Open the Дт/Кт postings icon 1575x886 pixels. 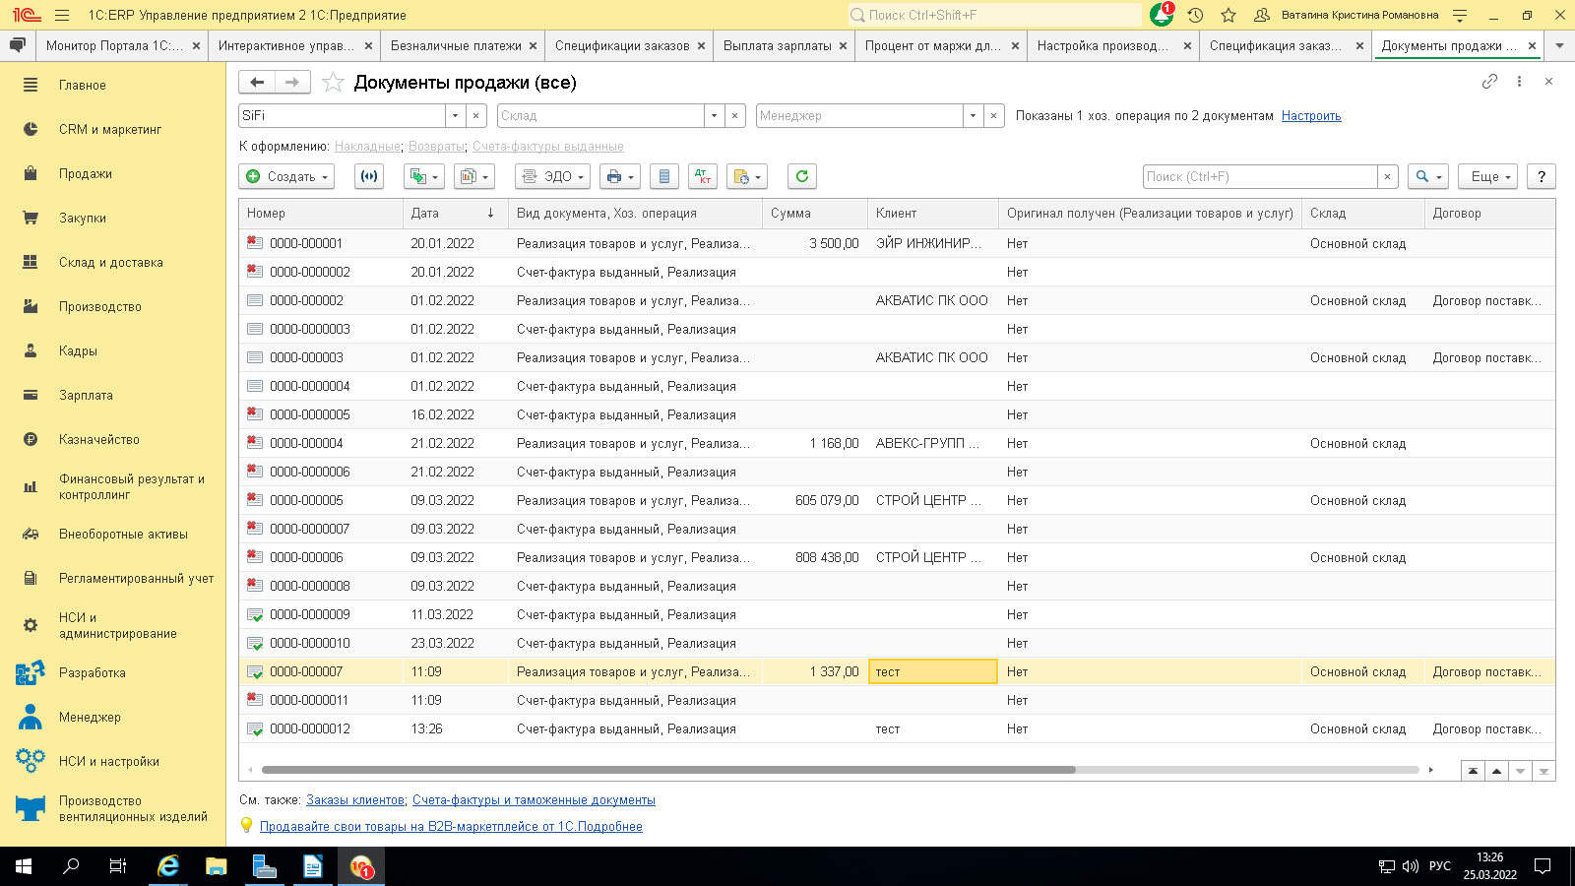click(x=703, y=176)
